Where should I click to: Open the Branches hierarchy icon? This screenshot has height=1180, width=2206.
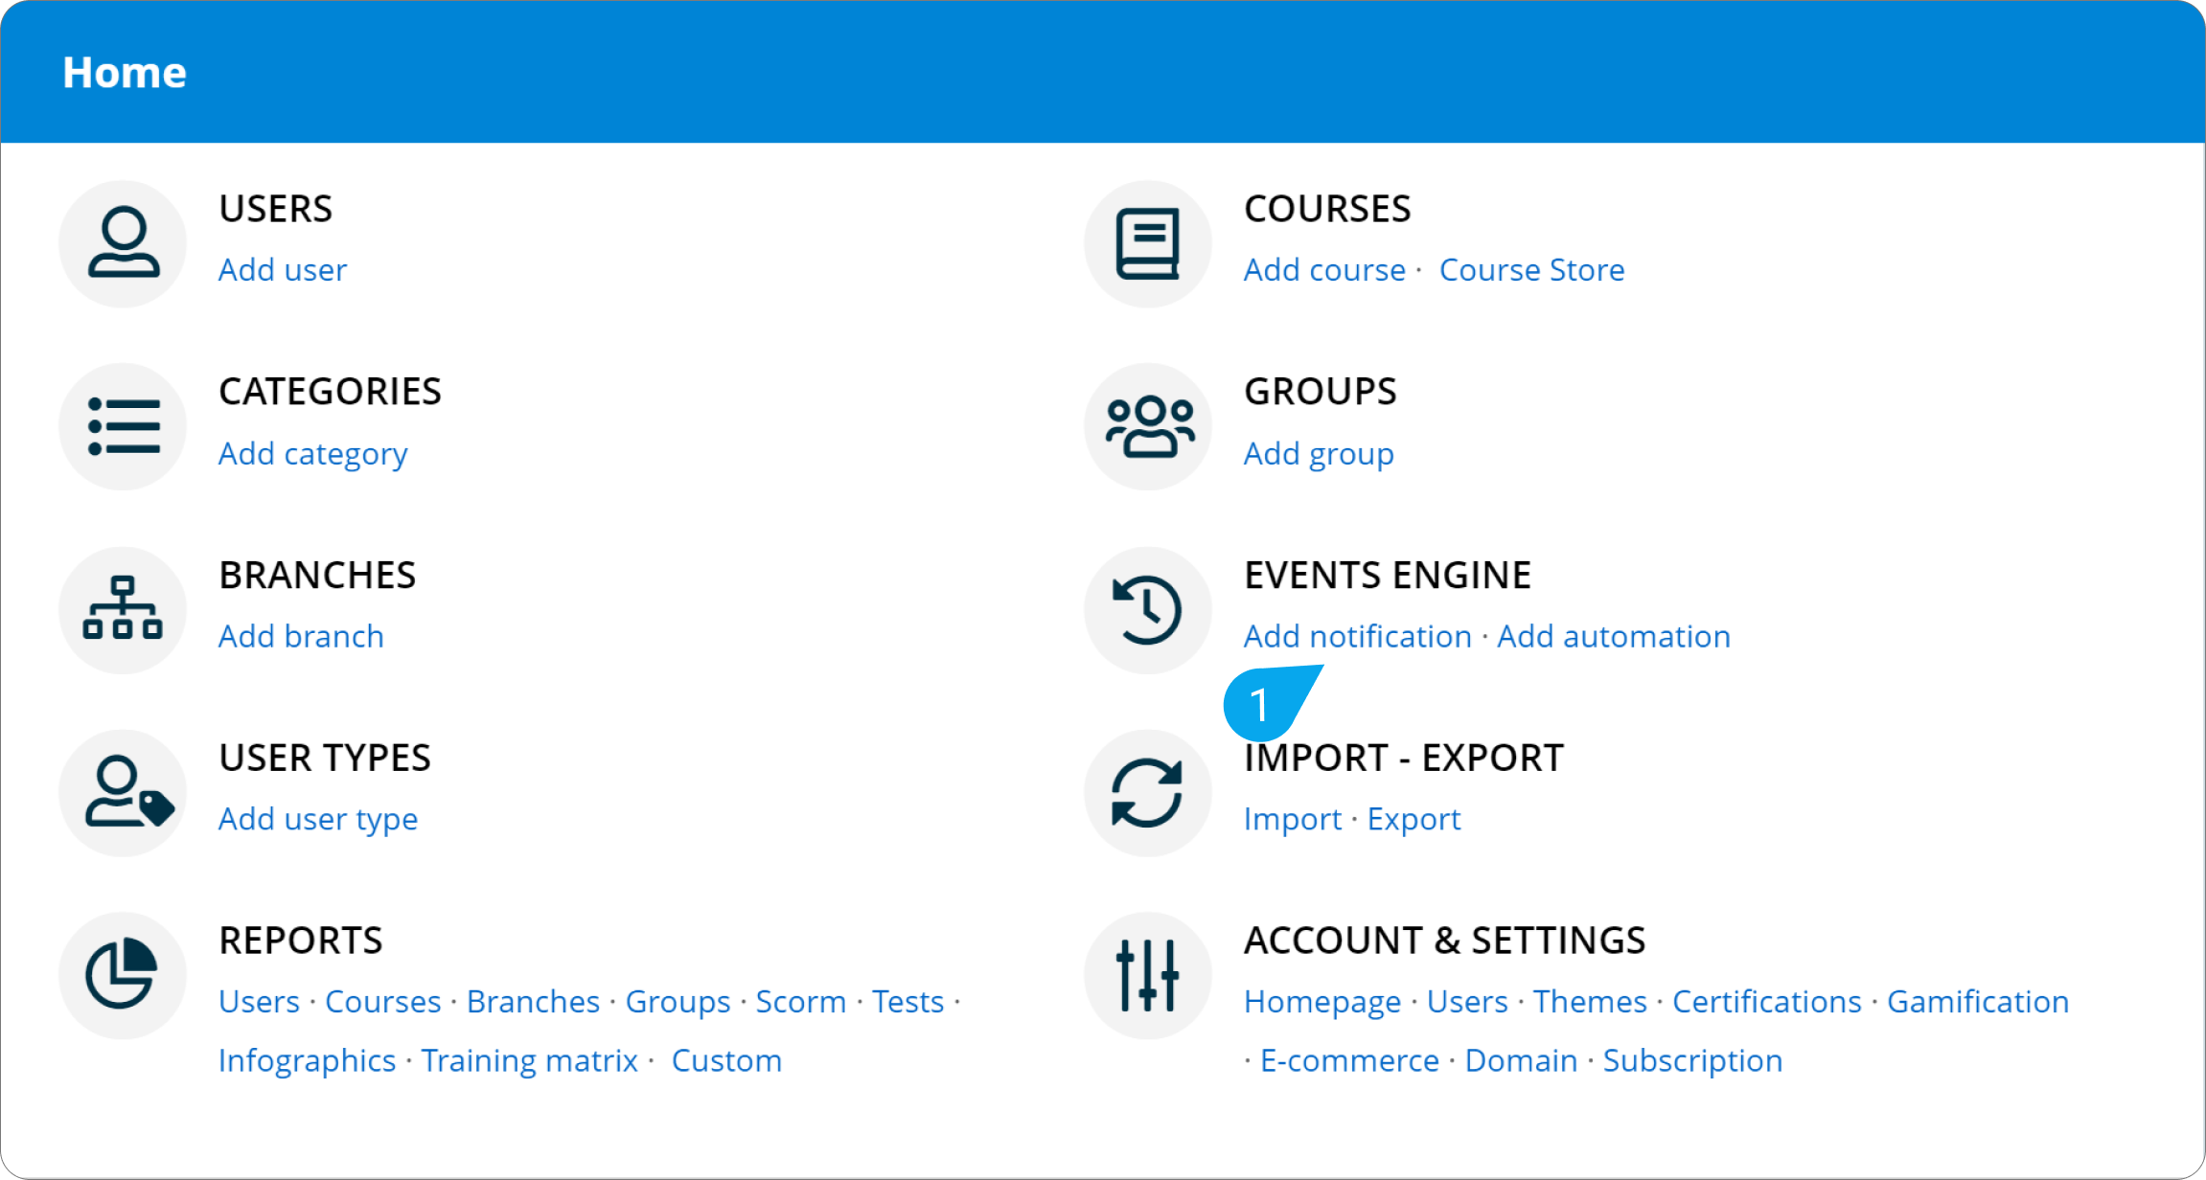click(x=123, y=610)
